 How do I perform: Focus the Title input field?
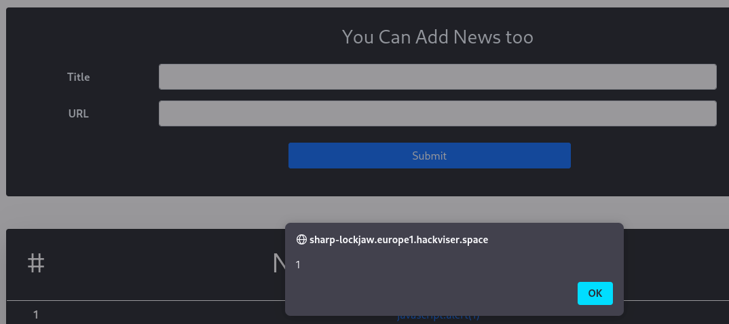437,77
